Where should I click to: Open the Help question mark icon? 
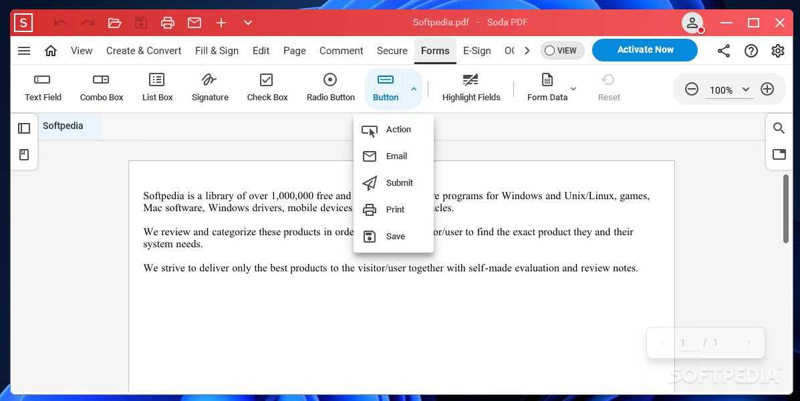tap(751, 51)
